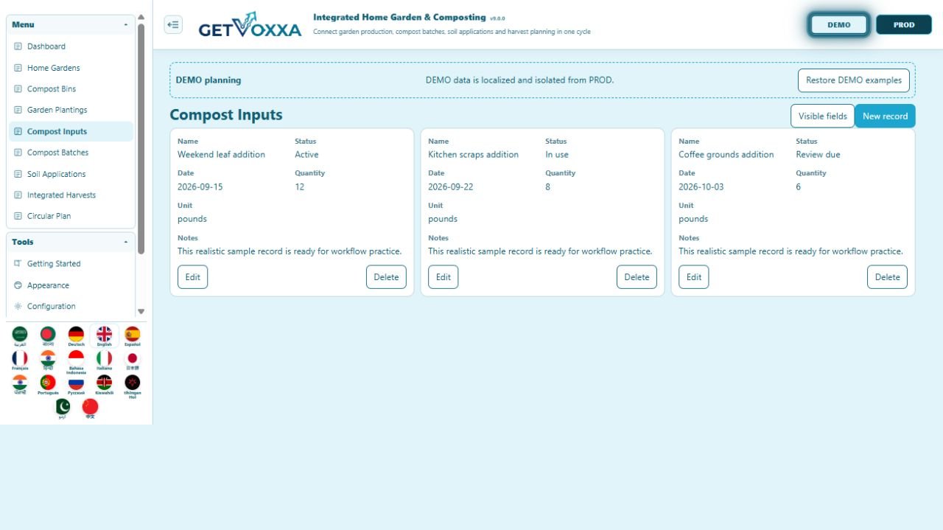Select Urdu Pakistan flag
The width and height of the screenshot is (943, 530).
tap(63, 408)
